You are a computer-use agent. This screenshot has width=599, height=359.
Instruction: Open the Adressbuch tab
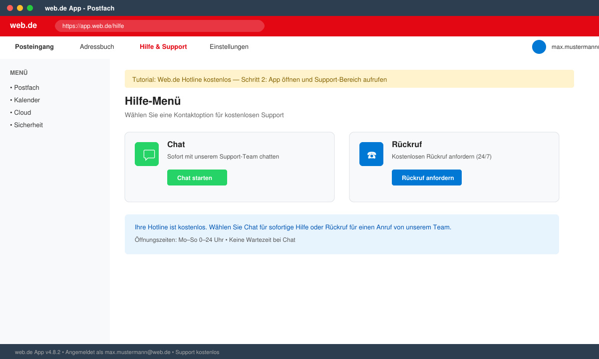point(97,47)
